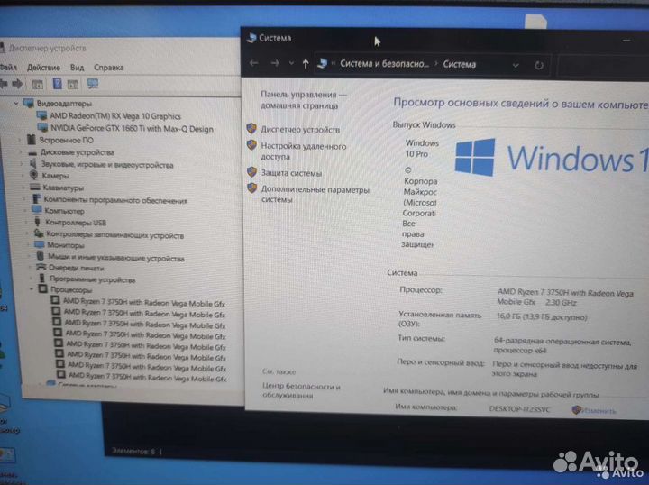649x485 pixels.
Task: Open the Файл menu in Device Manager
Action: coord(8,67)
